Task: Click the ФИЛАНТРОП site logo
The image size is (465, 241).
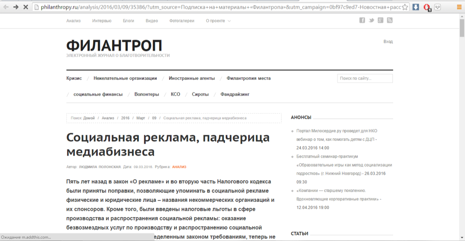Action: tap(114, 46)
